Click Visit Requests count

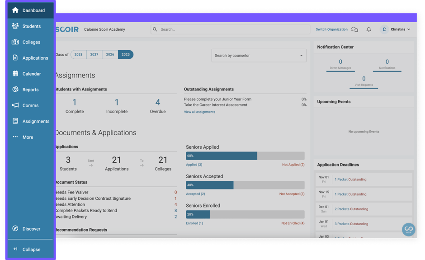tap(364, 79)
